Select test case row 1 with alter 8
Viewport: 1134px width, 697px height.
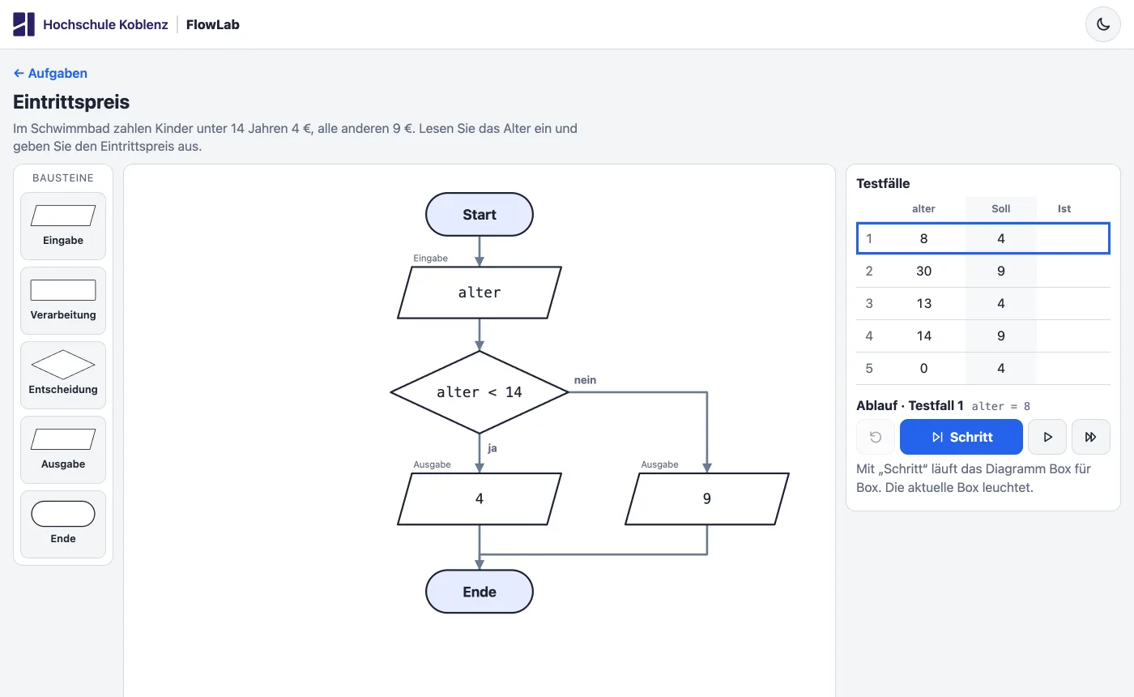pyautogui.click(x=983, y=238)
